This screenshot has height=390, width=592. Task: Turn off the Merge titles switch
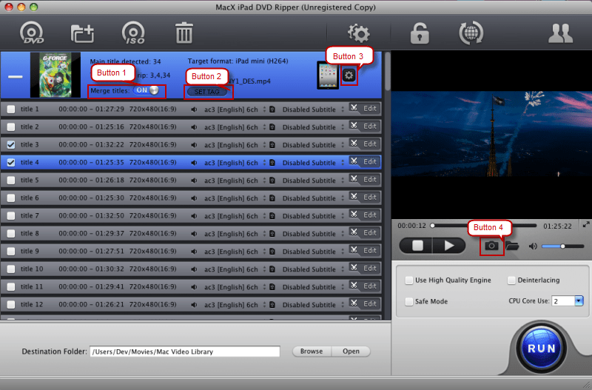(146, 90)
